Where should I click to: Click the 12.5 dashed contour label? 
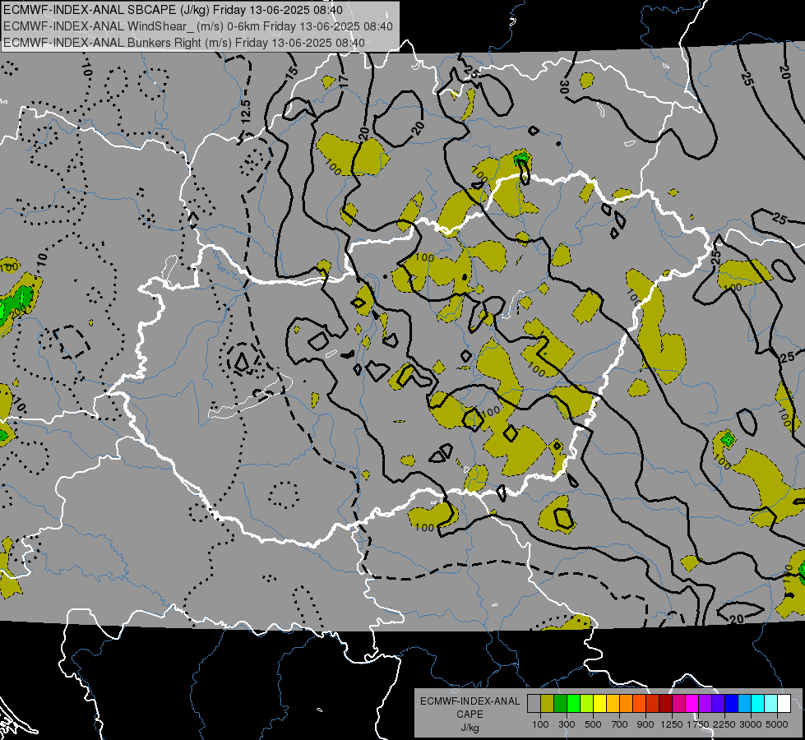(246, 111)
